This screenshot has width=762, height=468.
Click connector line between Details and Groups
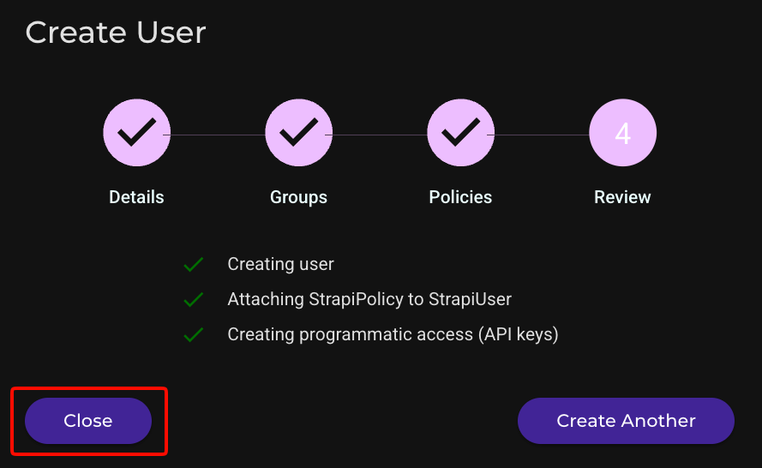point(218,135)
